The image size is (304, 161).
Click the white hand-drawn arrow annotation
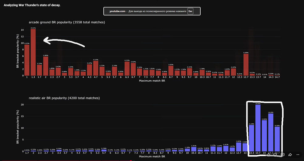click(64, 42)
